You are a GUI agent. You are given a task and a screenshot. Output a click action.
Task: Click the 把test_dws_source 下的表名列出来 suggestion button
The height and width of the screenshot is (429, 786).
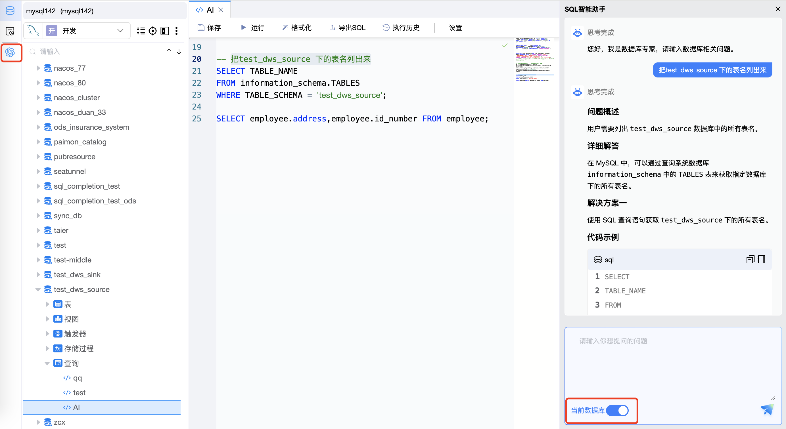click(712, 70)
